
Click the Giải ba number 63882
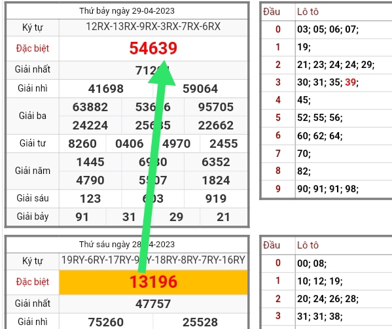pos(90,107)
